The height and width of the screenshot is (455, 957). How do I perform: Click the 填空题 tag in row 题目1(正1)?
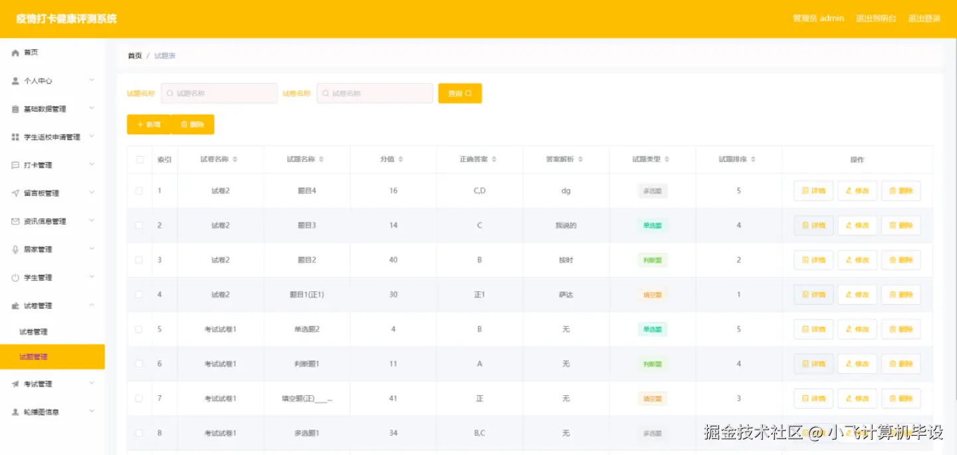coord(653,294)
